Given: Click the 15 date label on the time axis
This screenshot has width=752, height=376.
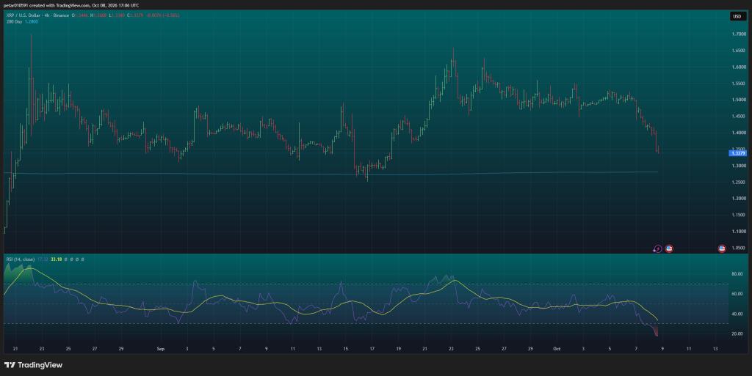Looking at the screenshot, I should (x=345, y=349).
